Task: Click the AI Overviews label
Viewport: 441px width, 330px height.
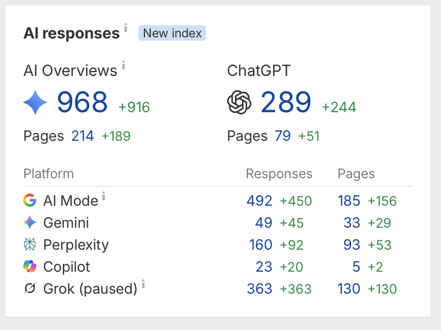Action: [70, 70]
